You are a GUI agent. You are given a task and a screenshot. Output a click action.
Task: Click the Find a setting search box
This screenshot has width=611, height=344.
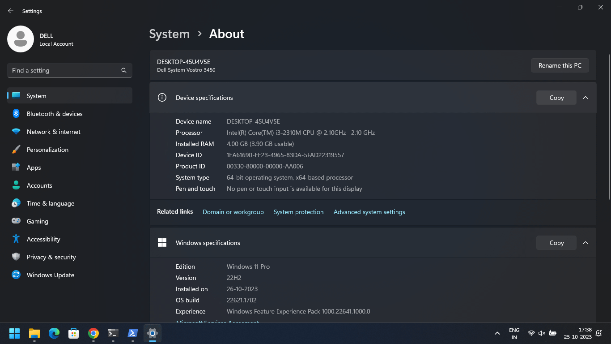(69, 70)
